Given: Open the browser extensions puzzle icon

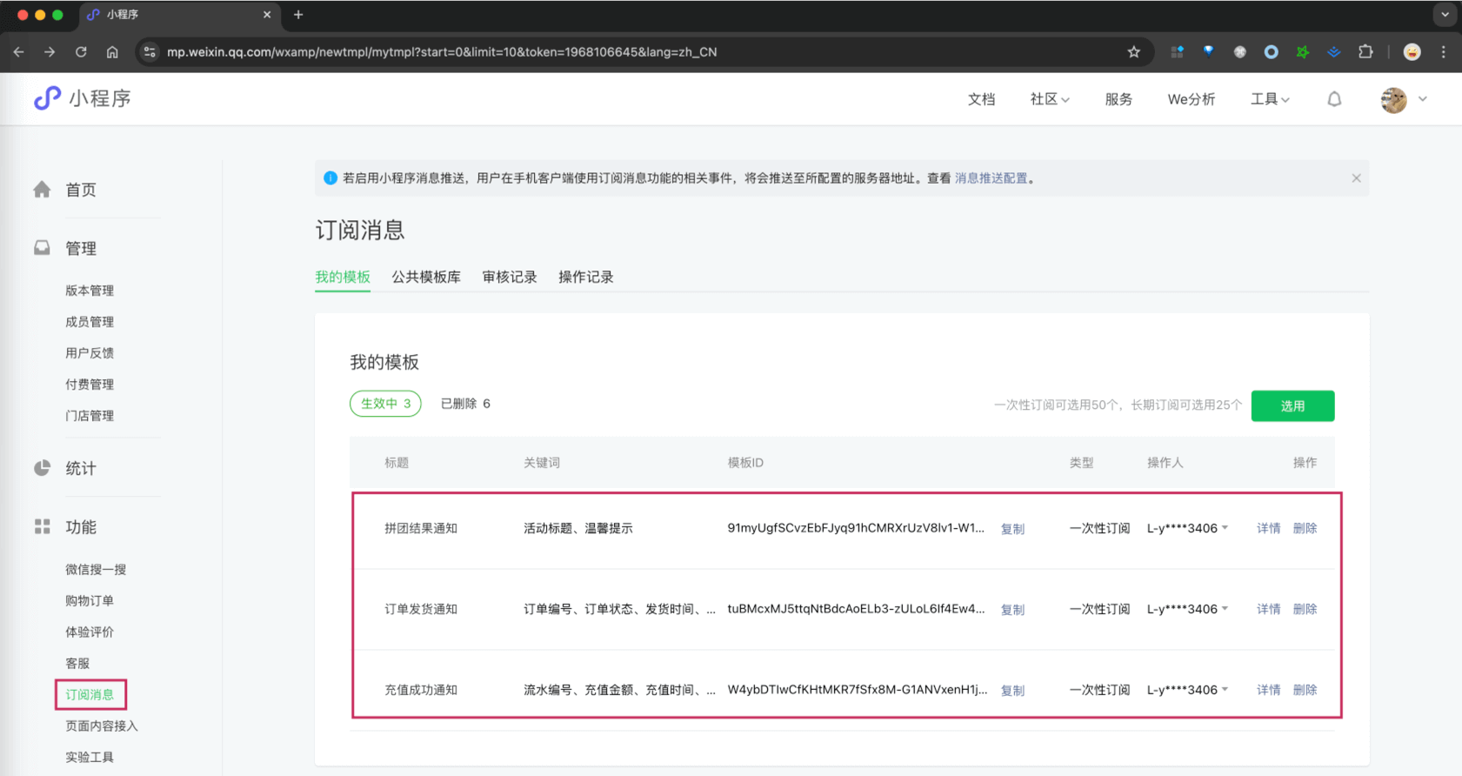Looking at the screenshot, I should [1365, 52].
